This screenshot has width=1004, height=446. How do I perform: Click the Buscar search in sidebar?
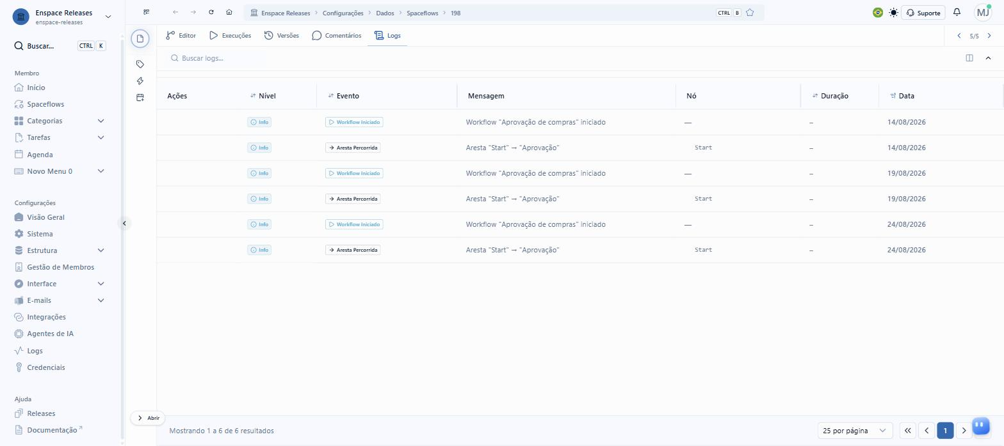[x=60, y=46]
